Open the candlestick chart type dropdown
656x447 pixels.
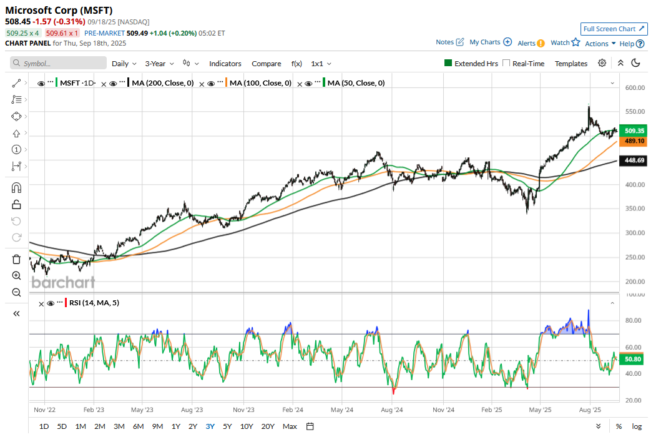coord(191,63)
